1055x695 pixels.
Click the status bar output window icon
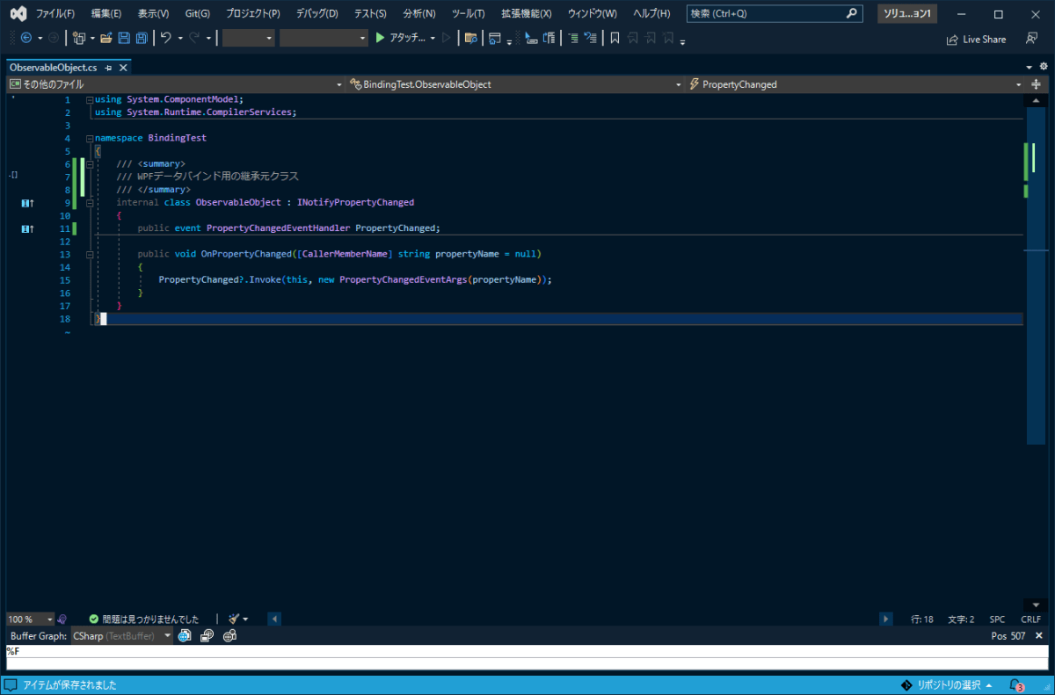pos(11,684)
